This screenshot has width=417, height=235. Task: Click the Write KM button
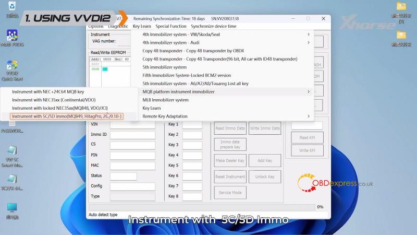pos(307,150)
